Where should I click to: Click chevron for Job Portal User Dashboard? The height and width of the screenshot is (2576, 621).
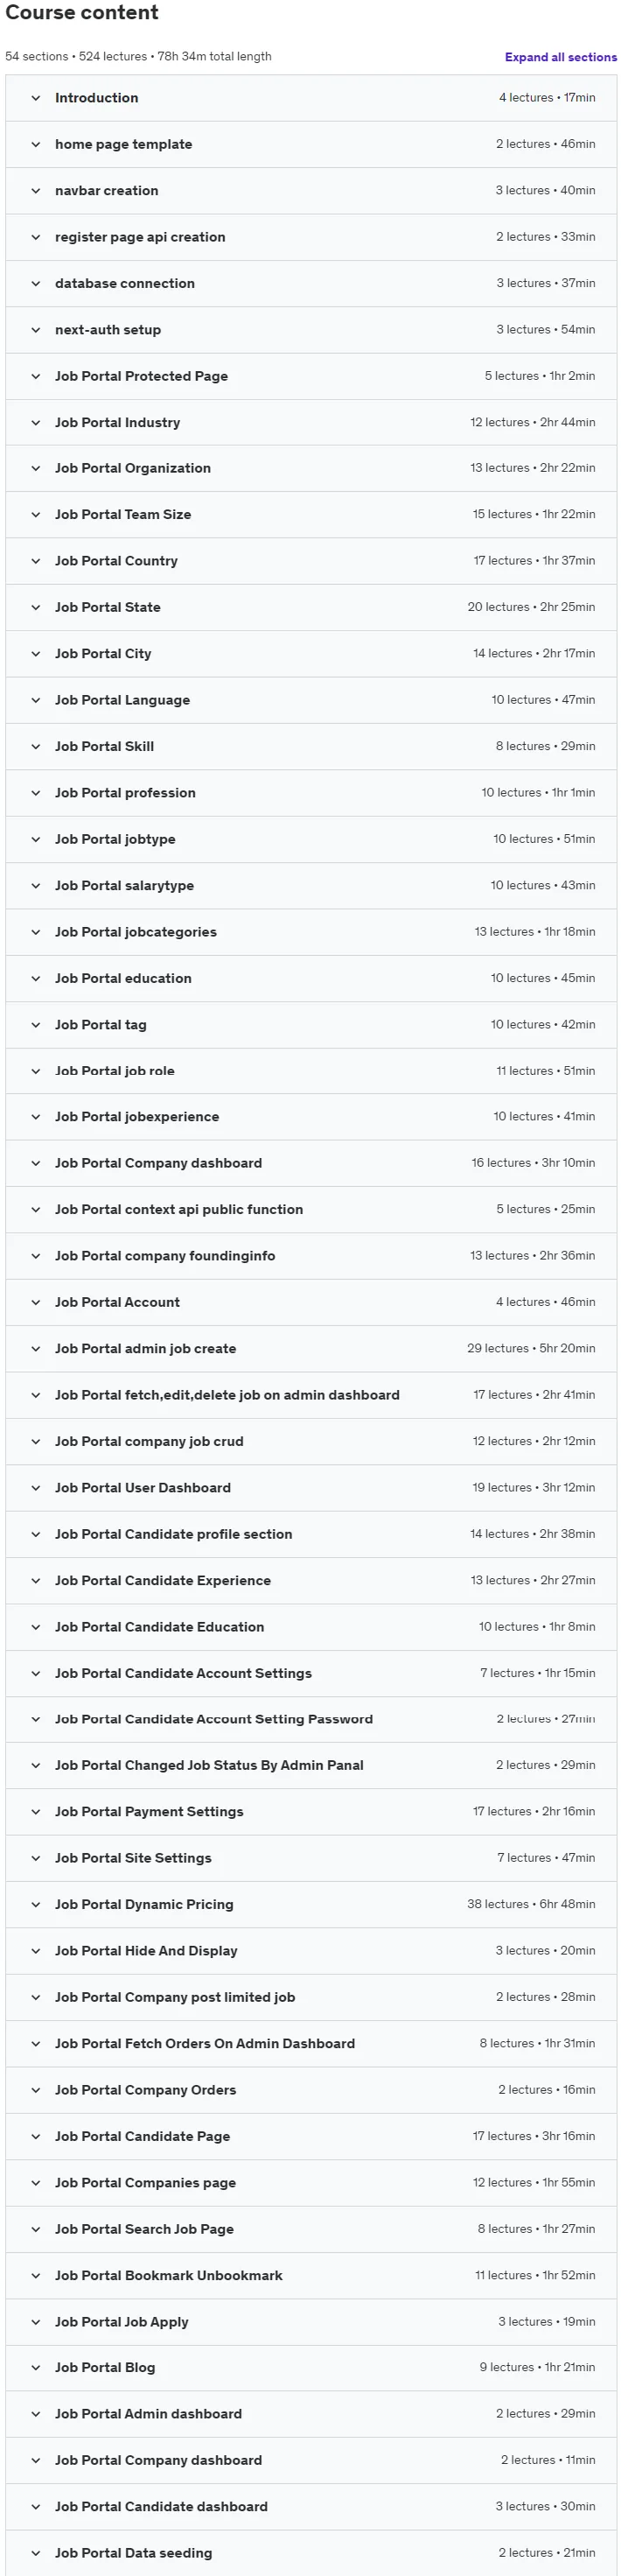(x=36, y=1488)
